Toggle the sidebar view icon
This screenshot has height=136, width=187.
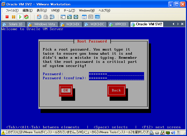click(x=63, y=17)
